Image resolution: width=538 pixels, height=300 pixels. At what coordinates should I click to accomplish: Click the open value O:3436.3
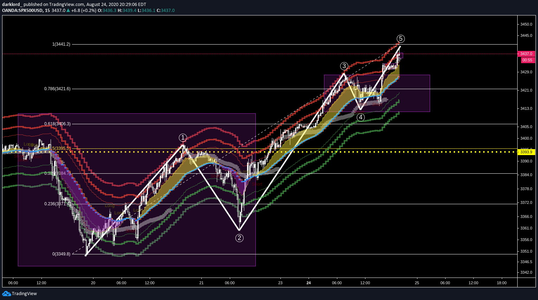pos(107,11)
